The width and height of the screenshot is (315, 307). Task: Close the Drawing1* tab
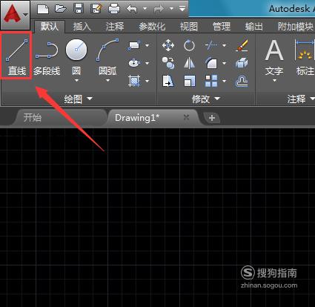[x=187, y=117]
